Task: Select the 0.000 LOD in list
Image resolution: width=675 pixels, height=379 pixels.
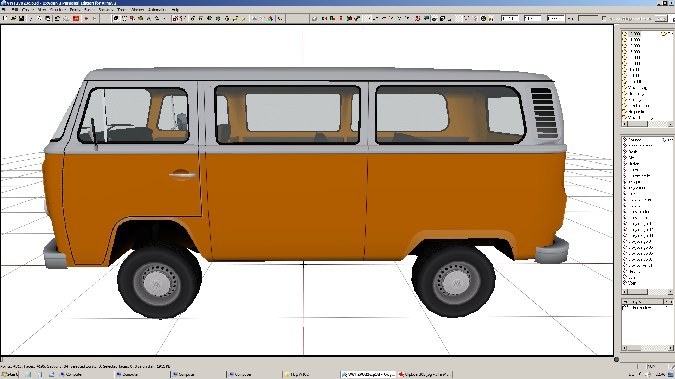Action: pos(635,34)
